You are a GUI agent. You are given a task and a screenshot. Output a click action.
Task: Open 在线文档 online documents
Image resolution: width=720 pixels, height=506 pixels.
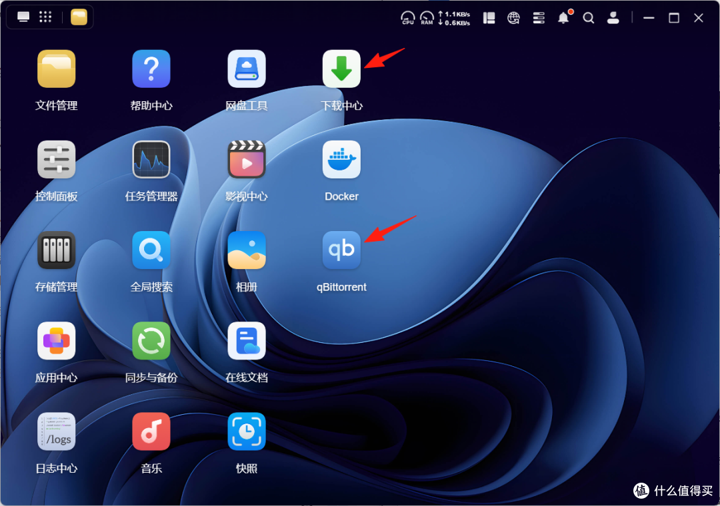(x=247, y=341)
